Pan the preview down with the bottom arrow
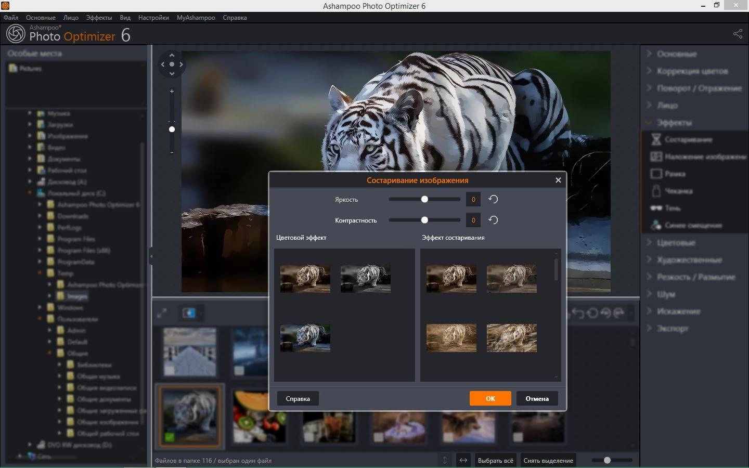The width and height of the screenshot is (749, 468). [x=172, y=74]
